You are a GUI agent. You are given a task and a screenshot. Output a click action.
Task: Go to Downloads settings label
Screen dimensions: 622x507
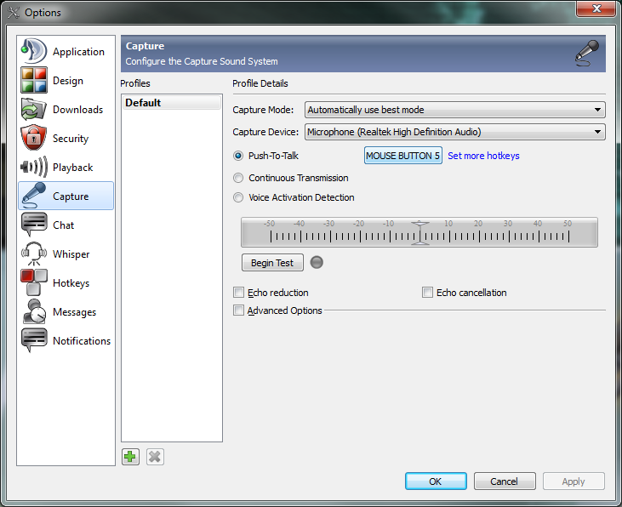point(77,110)
